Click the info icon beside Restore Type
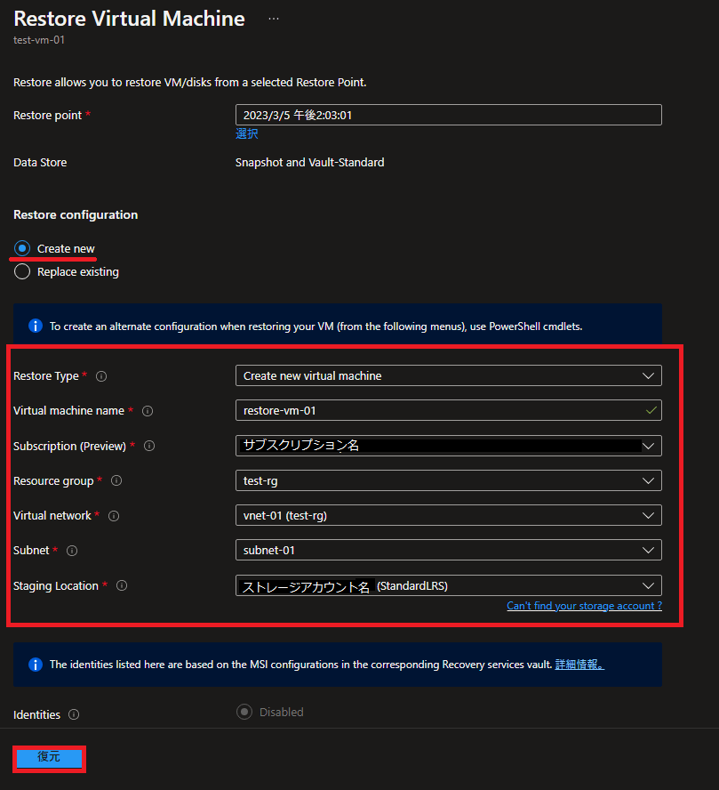This screenshot has height=790, width=719. pos(101,376)
